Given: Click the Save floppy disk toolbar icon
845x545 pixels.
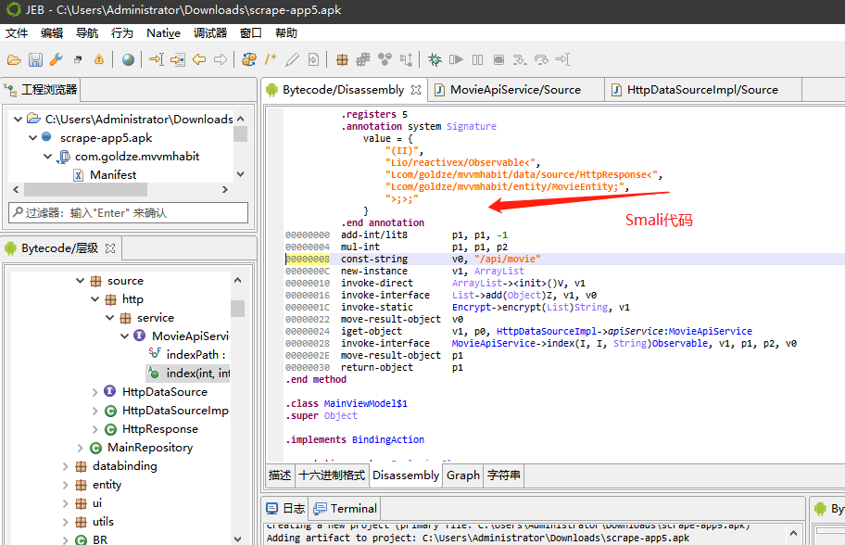Looking at the screenshot, I should pos(35,59).
